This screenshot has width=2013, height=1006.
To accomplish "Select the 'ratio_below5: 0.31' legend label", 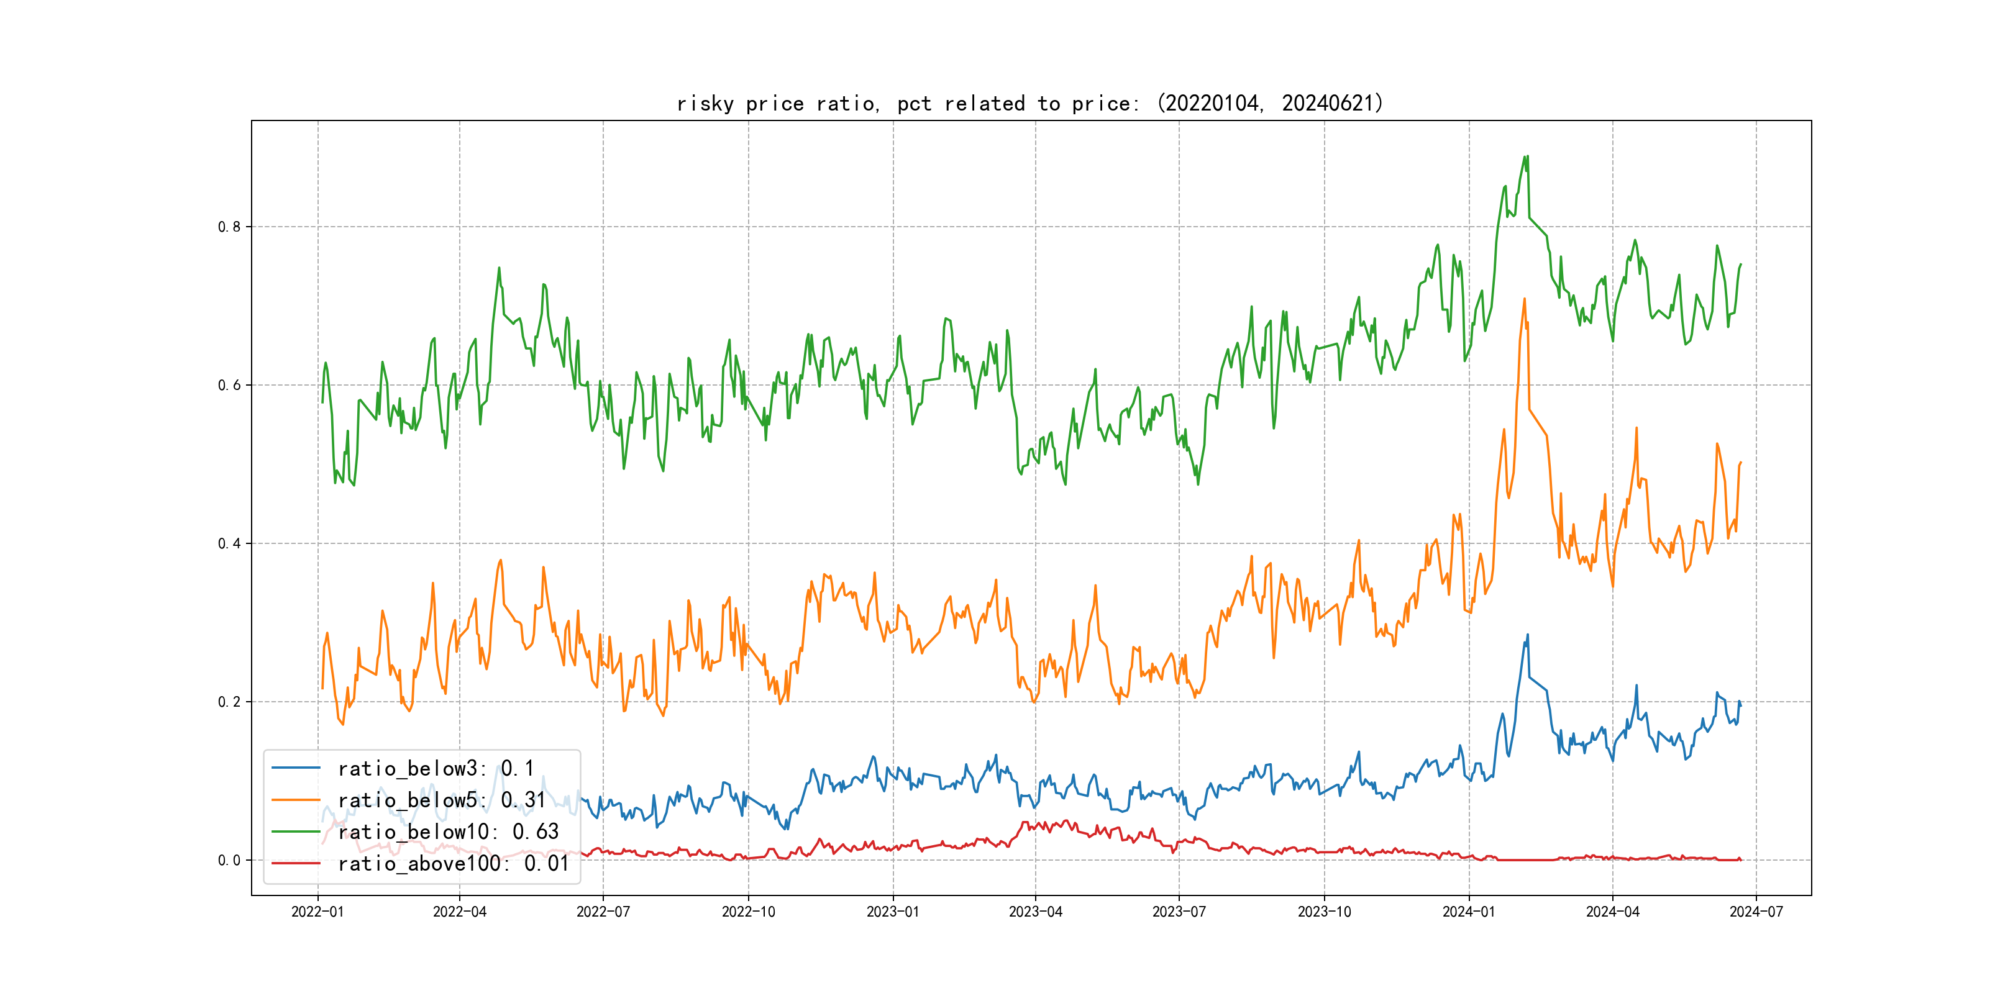I will pos(442,800).
